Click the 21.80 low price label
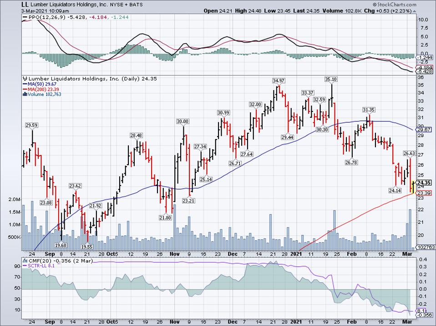This screenshot has height=326, width=436. tap(165, 218)
